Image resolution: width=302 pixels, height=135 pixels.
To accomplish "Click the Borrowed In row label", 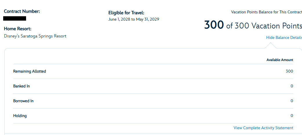I will coord(23,101).
